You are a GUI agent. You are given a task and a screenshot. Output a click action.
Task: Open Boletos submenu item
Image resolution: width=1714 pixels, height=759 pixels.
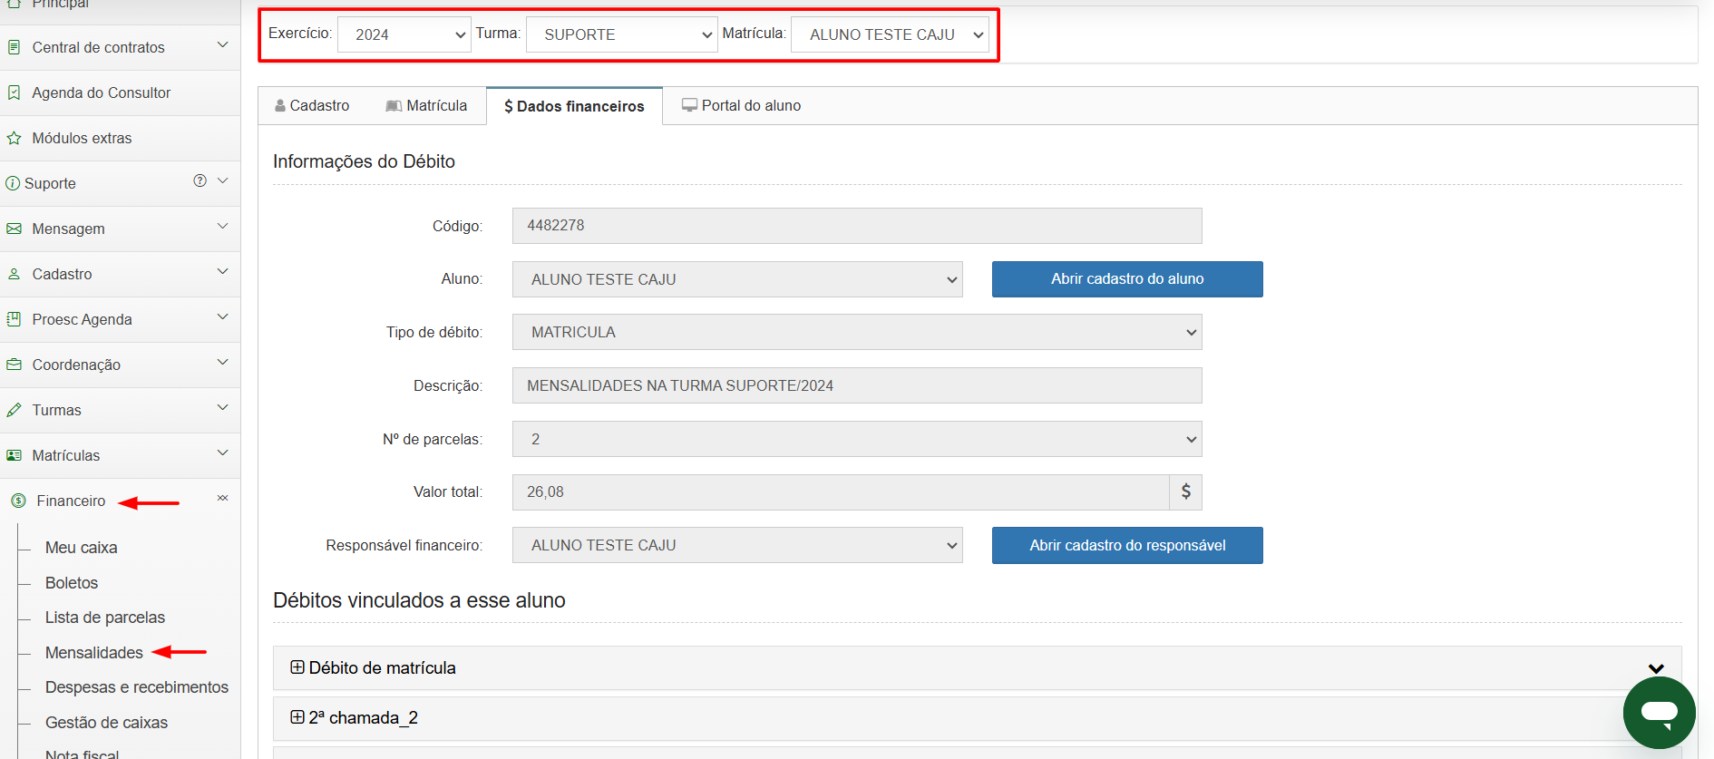pyautogui.click(x=72, y=583)
